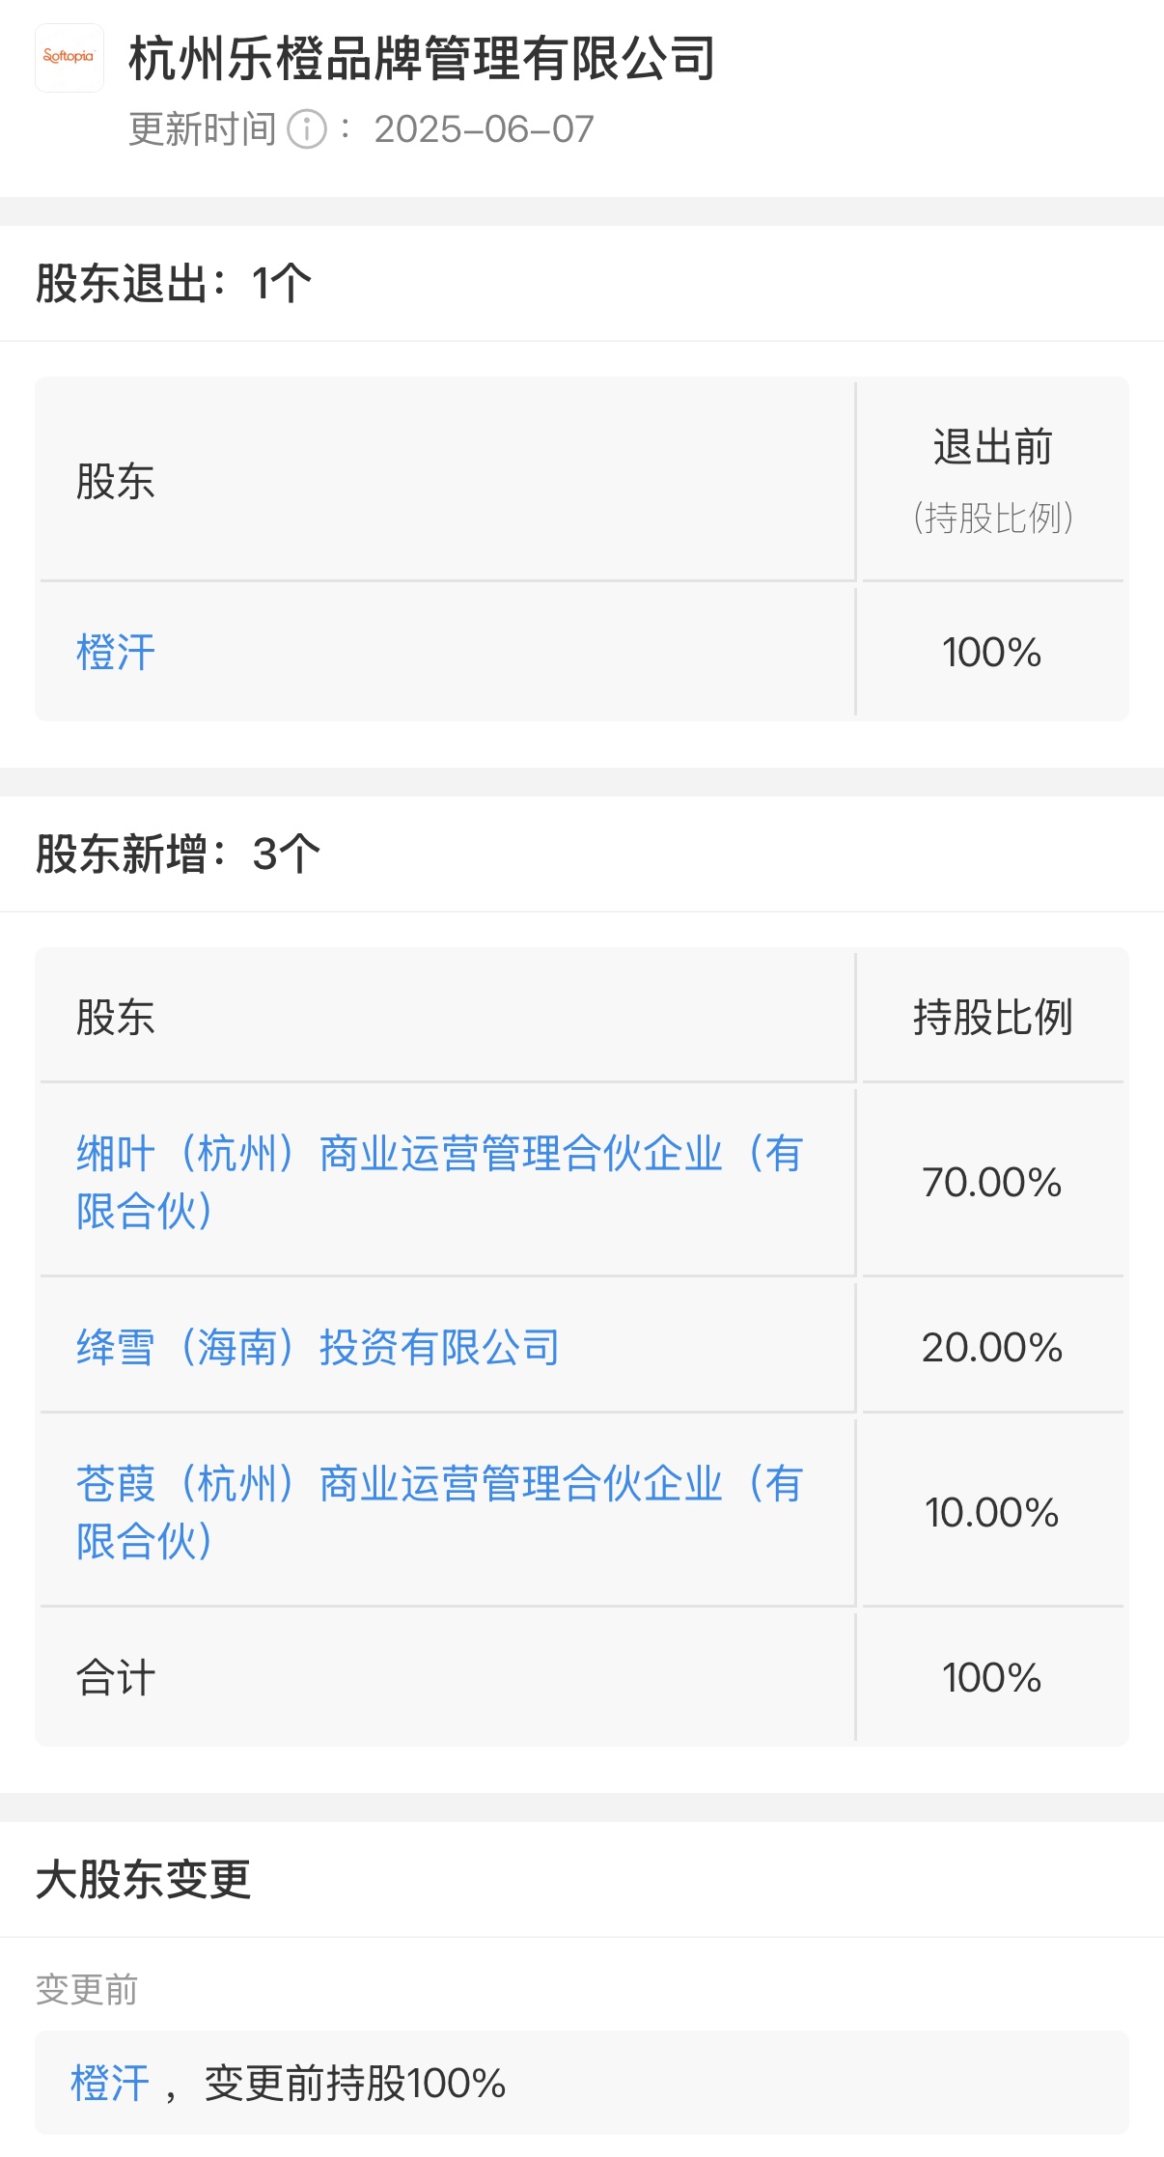The height and width of the screenshot is (2157, 1164).
Task: Click 橙汗 link under 变更前
Action: 110,2083
